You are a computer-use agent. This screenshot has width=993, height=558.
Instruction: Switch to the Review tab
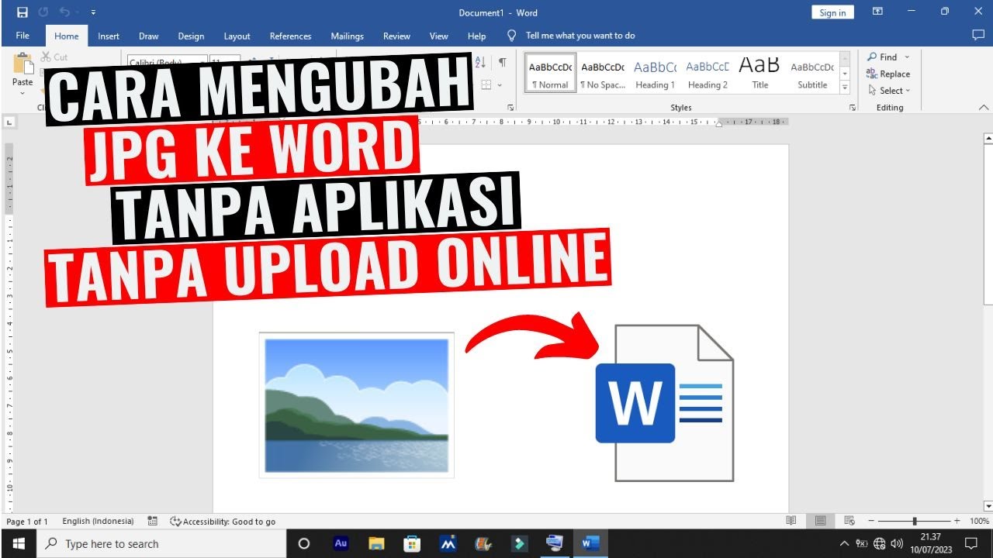(396, 36)
